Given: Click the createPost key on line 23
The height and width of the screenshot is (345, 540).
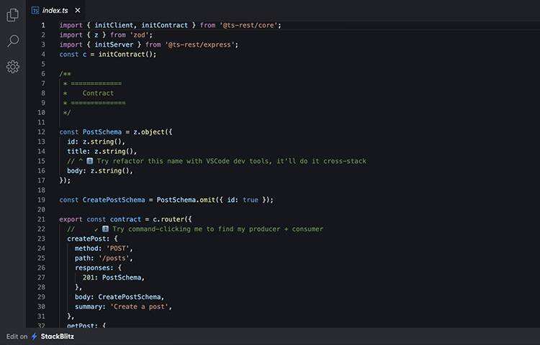Looking at the screenshot, I should pyautogui.click(x=88, y=239).
